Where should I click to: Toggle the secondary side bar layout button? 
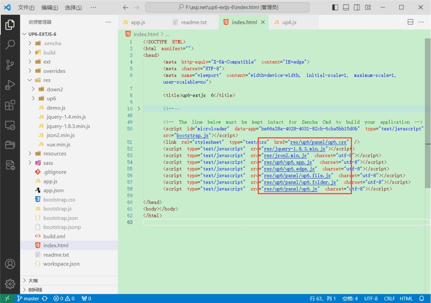pos(357,8)
